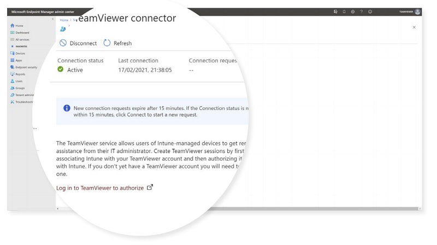Screen dimensions: 437x245
Task: Open Reports in the left navigation
Action: pos(17,74)
